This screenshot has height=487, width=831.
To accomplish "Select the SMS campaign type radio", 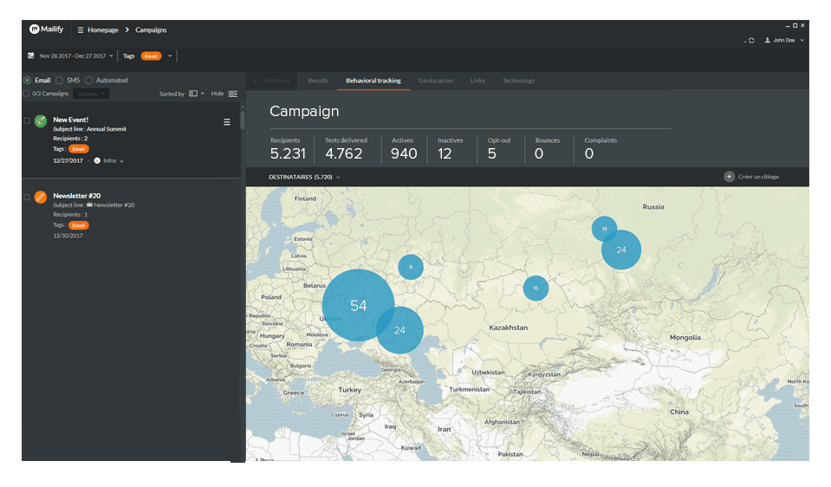I will click(59, 81).
